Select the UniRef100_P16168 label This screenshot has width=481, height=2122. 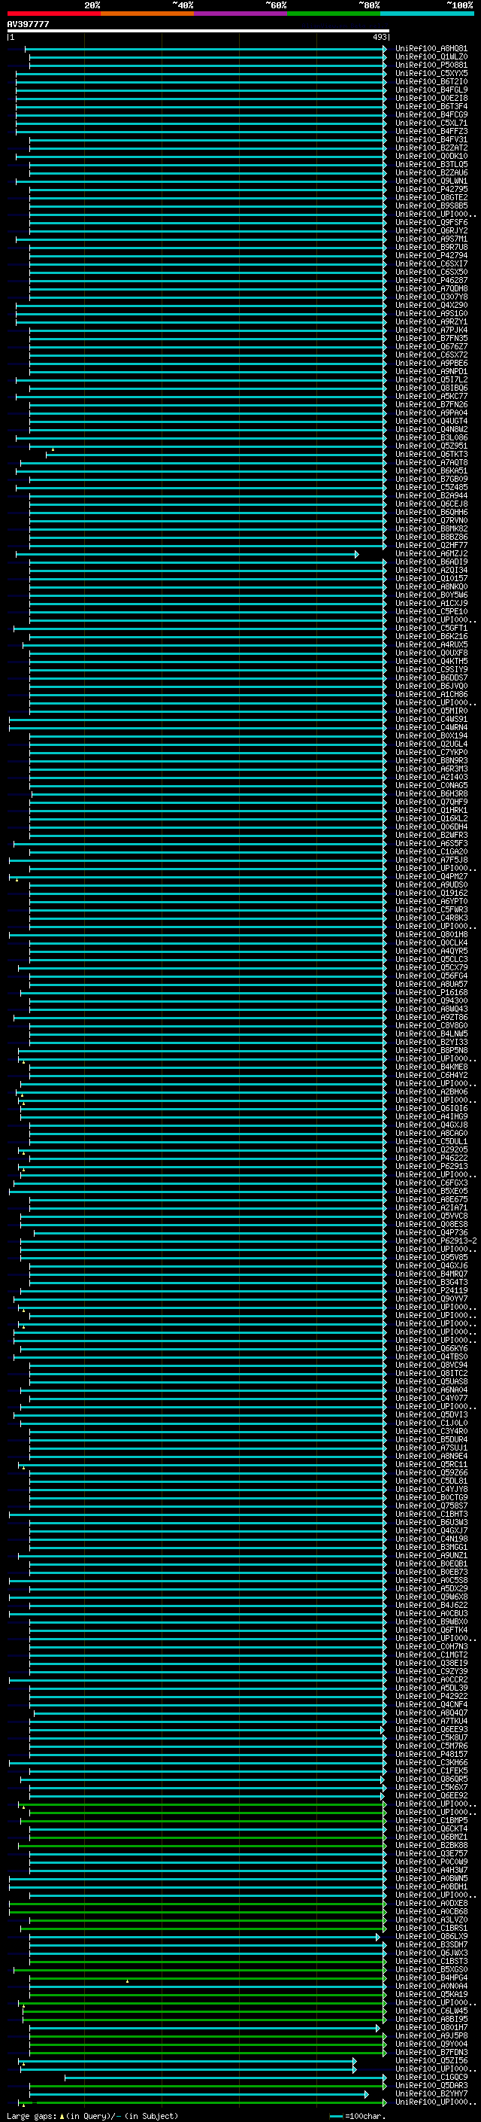pos(431,993)
